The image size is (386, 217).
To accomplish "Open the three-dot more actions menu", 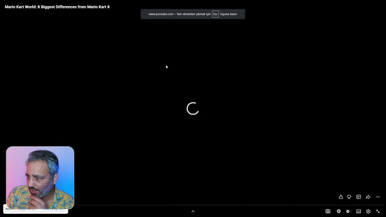I will 378,197.
